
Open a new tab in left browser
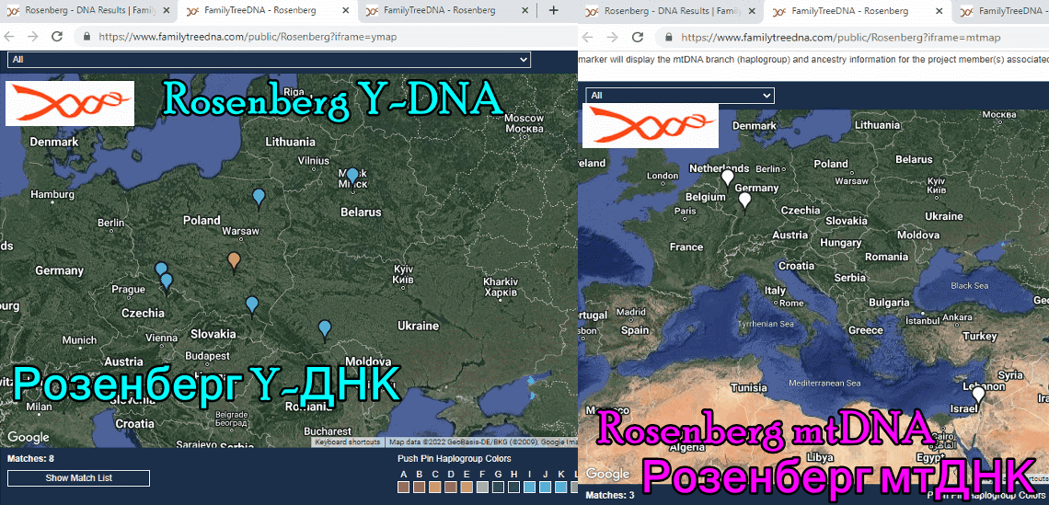[553, 10]
